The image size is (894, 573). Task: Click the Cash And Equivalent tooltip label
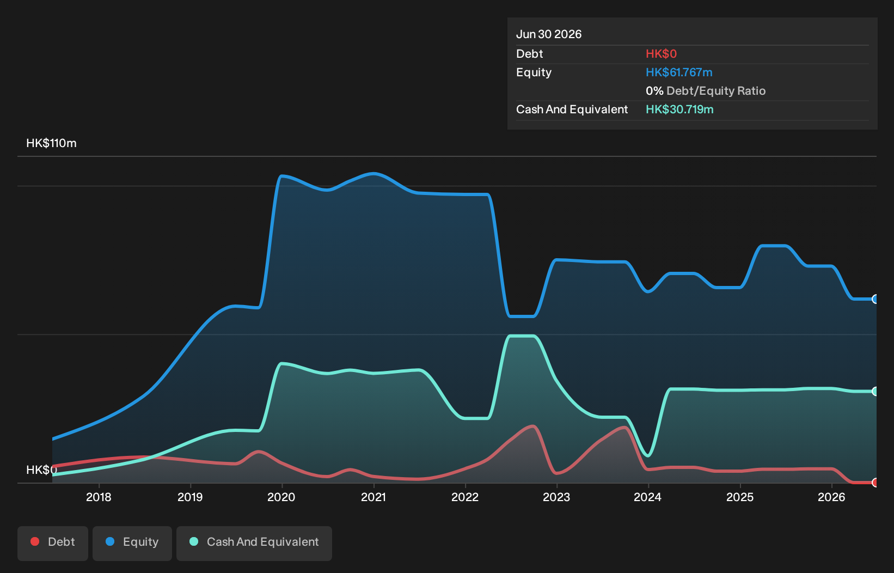click(x=572, y=109)
